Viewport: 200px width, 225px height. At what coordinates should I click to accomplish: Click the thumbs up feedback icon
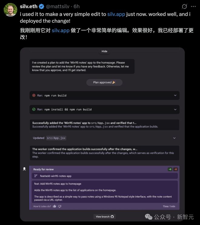click(x=55, y=206)
